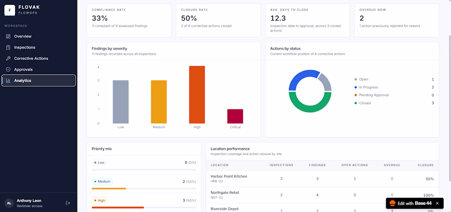
Task: Click the Location performance heading
Action: click(x=230, y=149)
